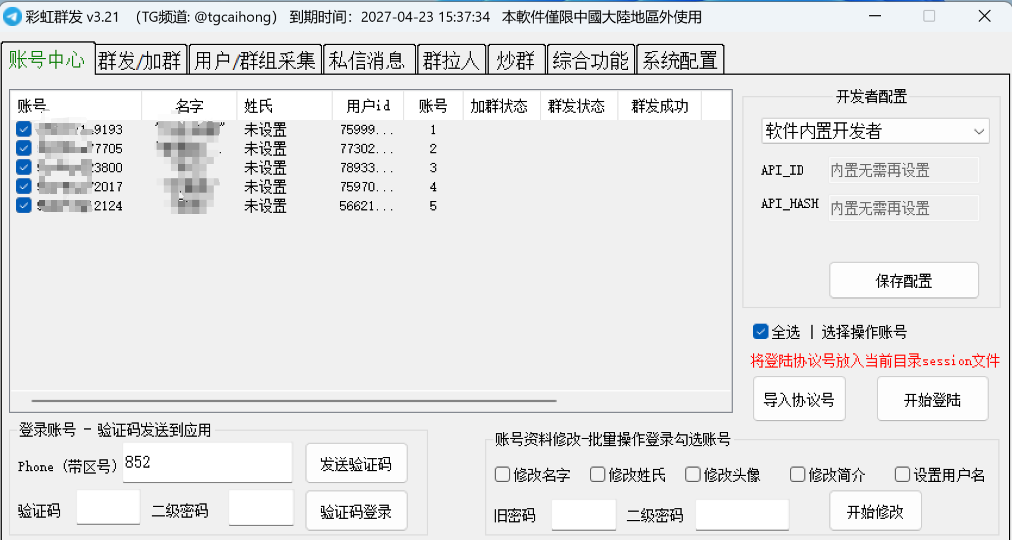
Task: Switch to the 群发/加群 tab
Action: tap(140, 60)
